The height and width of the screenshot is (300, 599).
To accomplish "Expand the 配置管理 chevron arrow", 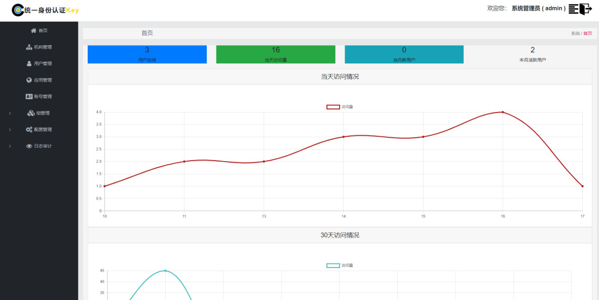I will click(x=10, y=130).
